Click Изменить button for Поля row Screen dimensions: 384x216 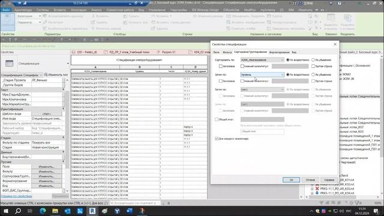coord(46,167)
